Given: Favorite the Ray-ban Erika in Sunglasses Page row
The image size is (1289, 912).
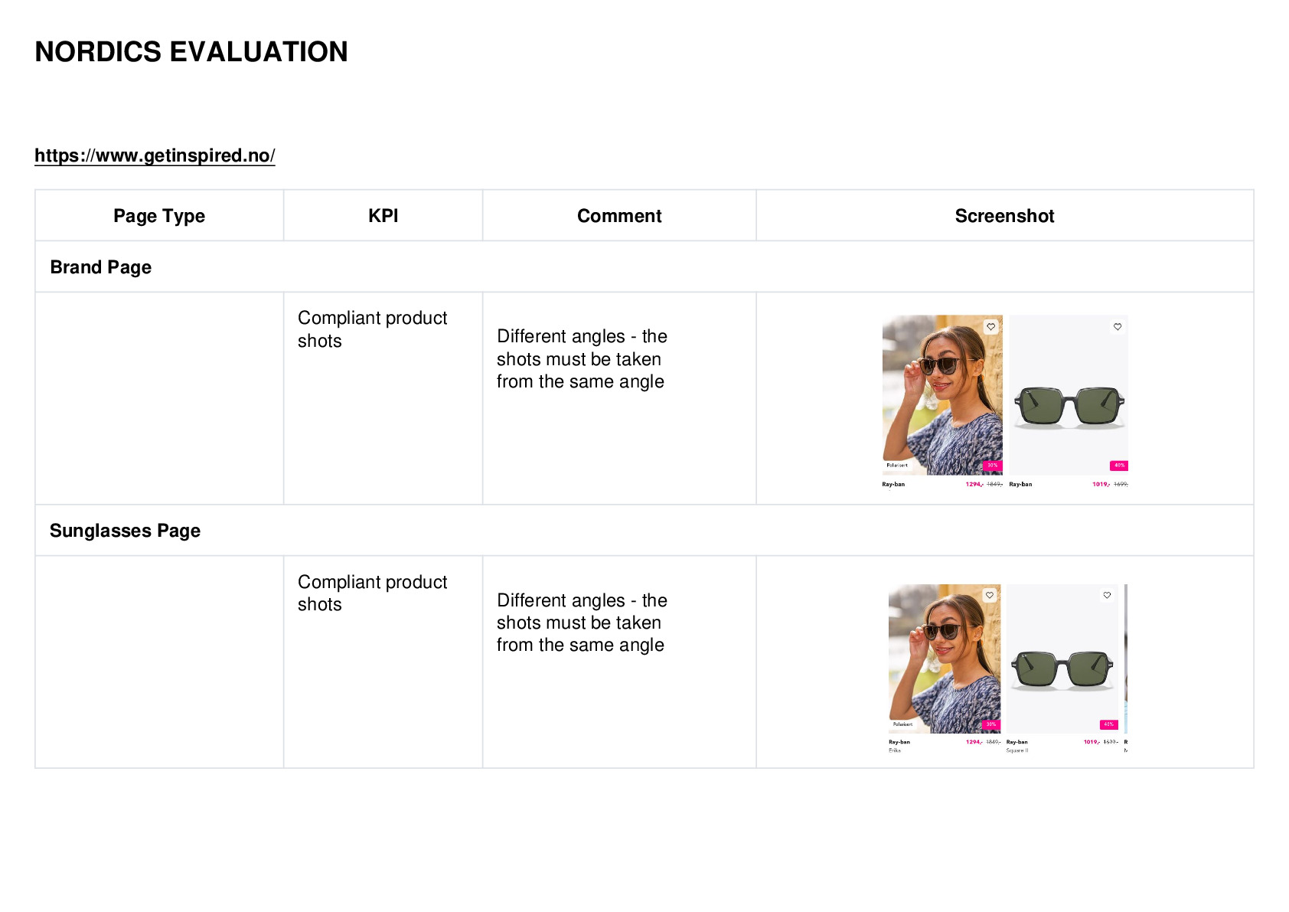Looking at the screenshot, I should [x=990, y=595].
